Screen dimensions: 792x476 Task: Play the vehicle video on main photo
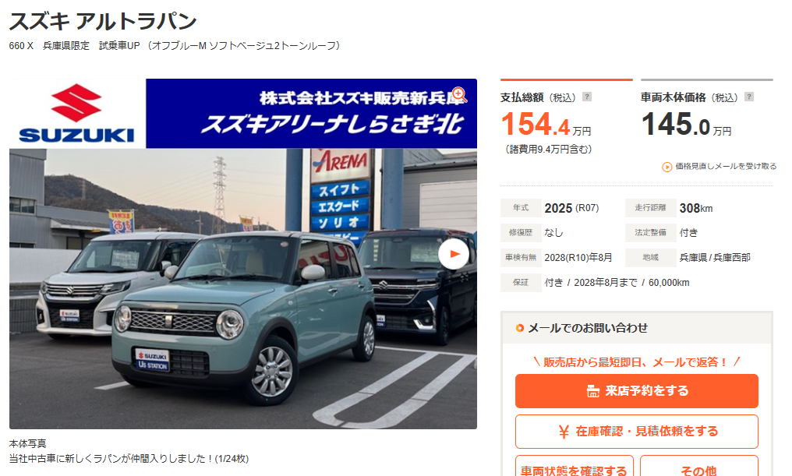(x=454, y=254)
